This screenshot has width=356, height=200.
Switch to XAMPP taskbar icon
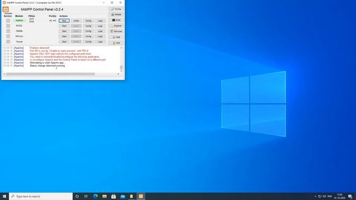[141, 196]
